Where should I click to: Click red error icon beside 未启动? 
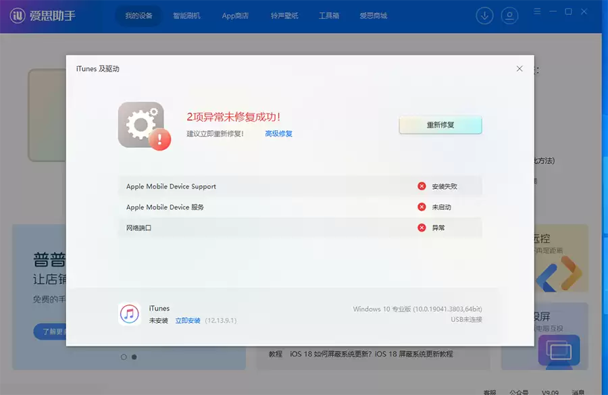[422, 207]
